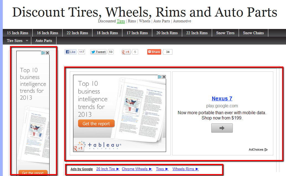Select 15 Inch Rims in navigation
The image size is (286, 176).
point(17,33)
